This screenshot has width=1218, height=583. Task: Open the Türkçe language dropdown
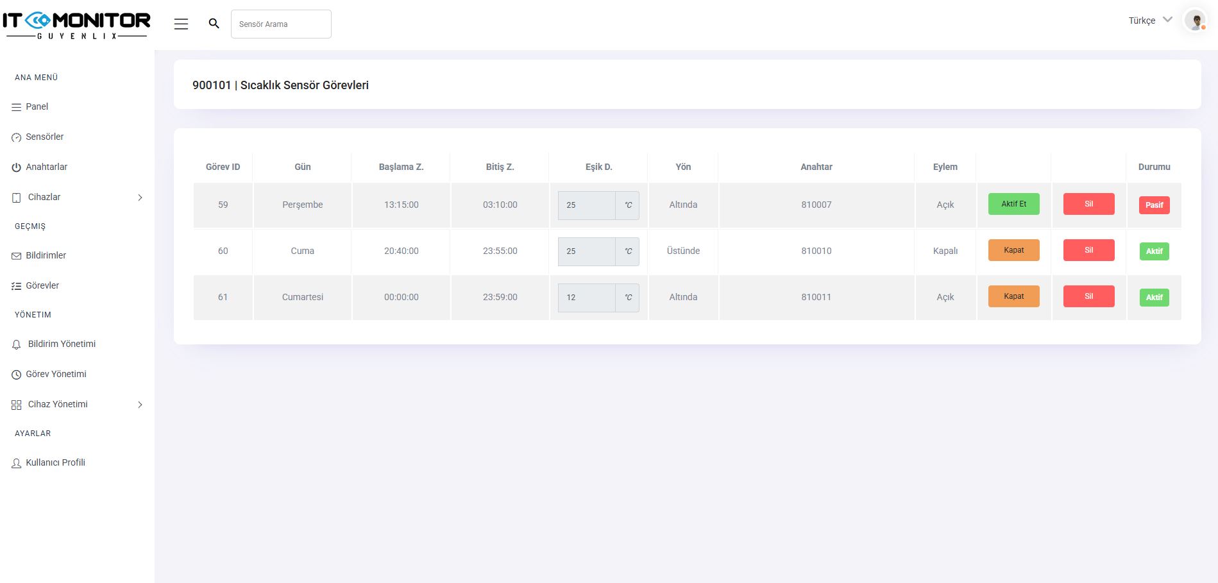tap(1150, 21)
